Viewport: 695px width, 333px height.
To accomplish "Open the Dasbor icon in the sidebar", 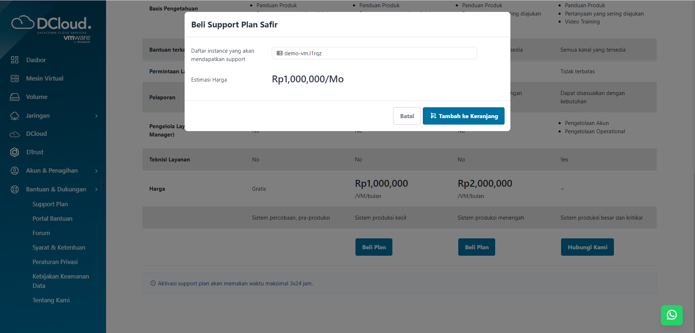I will 14,60.
